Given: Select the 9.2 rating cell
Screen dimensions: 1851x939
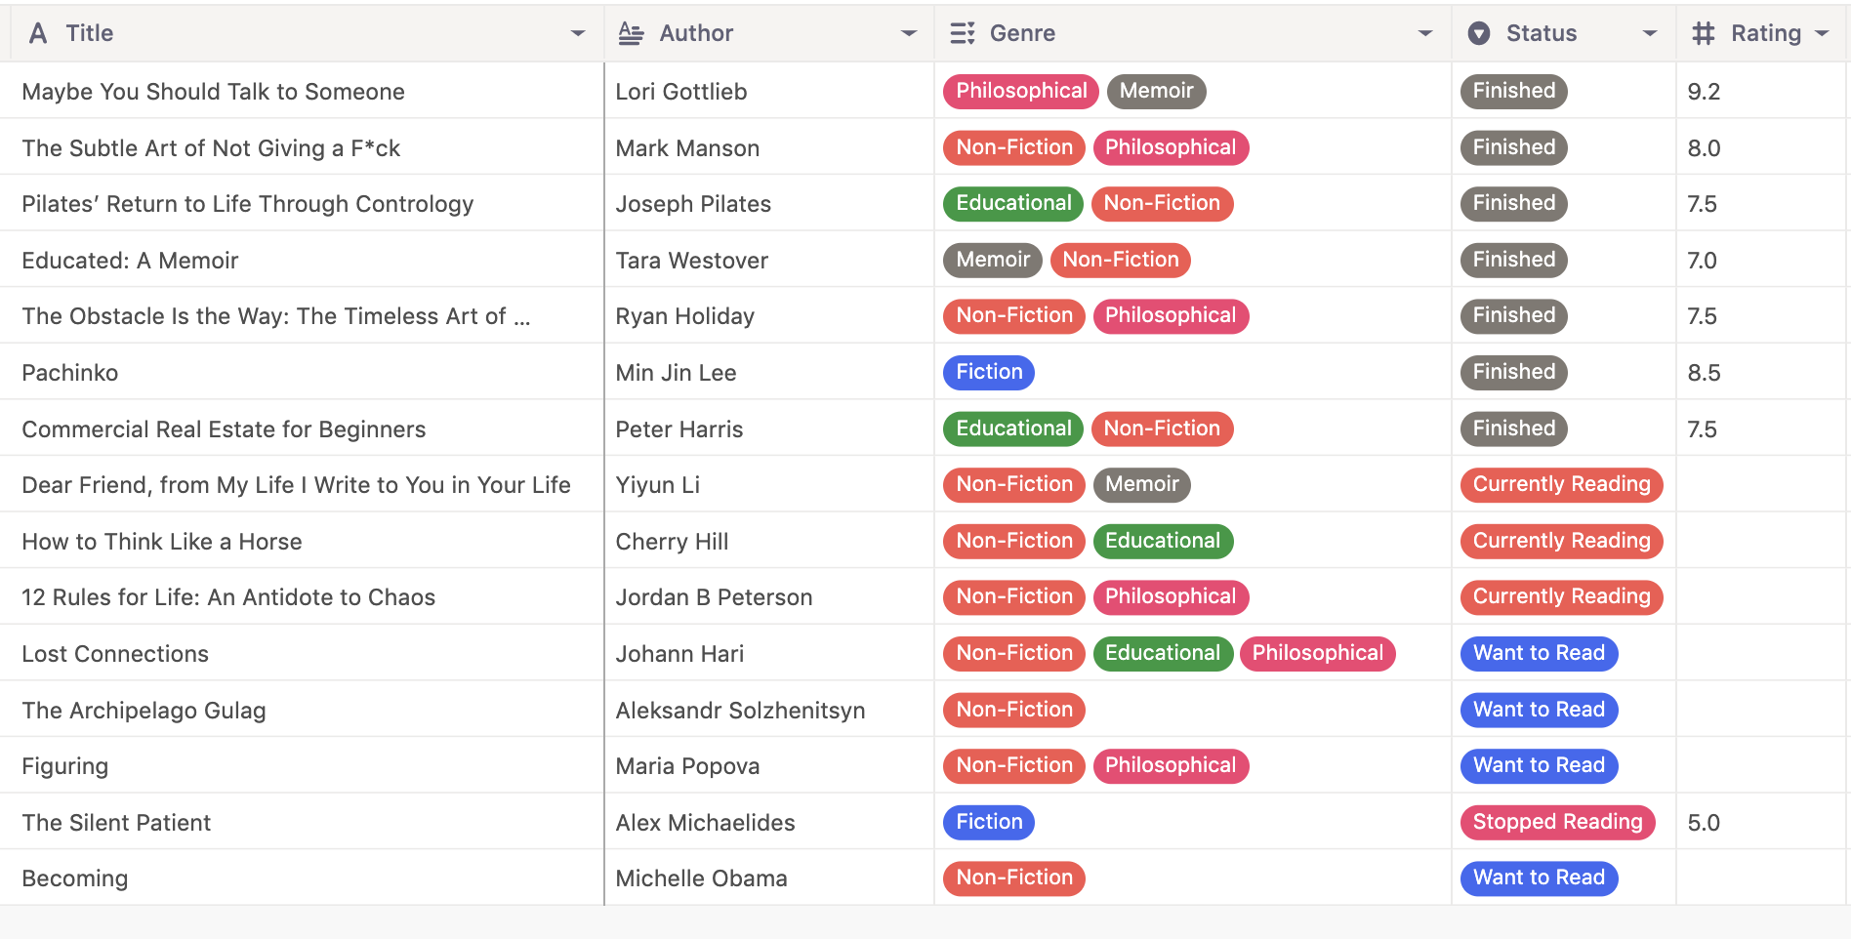Looking at the screenshot, I should point(1761,91).
